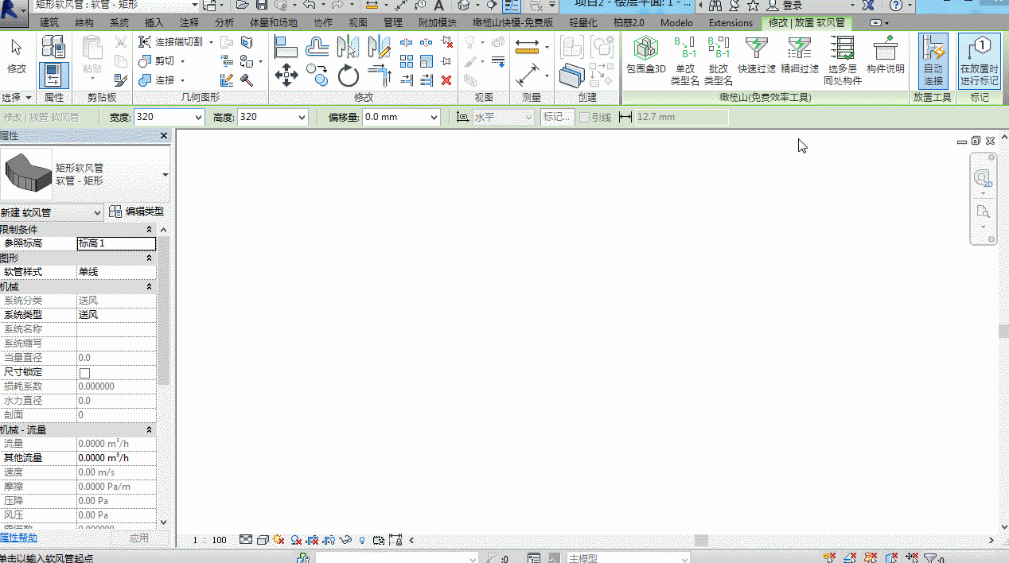The height and width of the screenshot is (563, 1009).
Task: Select the Rotate tool
Action: pos(349,76)
